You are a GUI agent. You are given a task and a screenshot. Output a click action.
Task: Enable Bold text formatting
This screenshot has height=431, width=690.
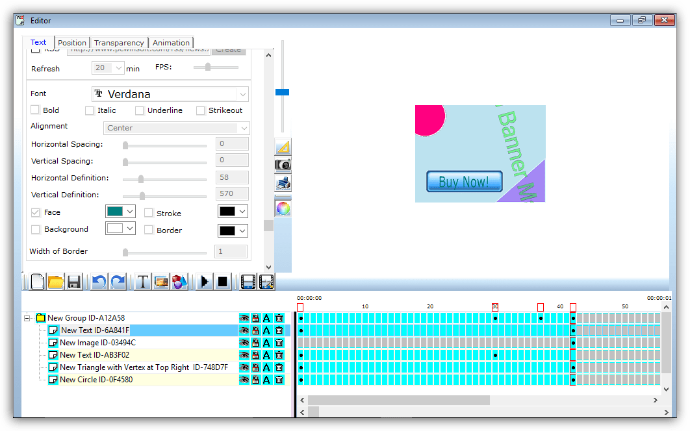pos(35,110)
